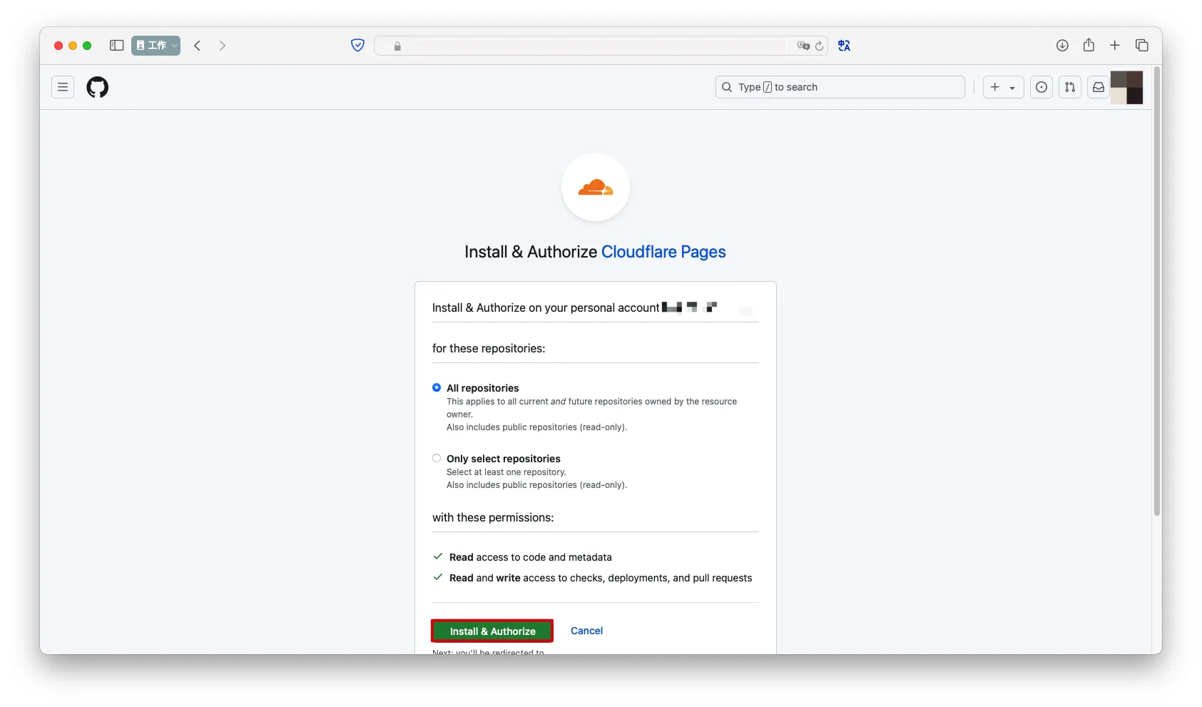Open the pull requests icon

1070,87
